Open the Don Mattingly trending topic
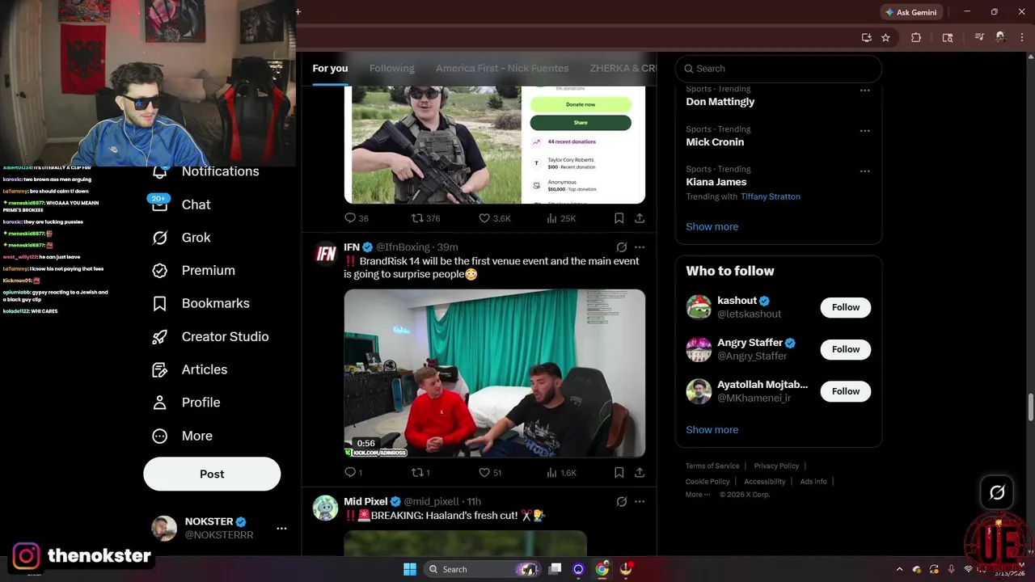This screenshot has height=582, width=1035. (x=720, y=102)
